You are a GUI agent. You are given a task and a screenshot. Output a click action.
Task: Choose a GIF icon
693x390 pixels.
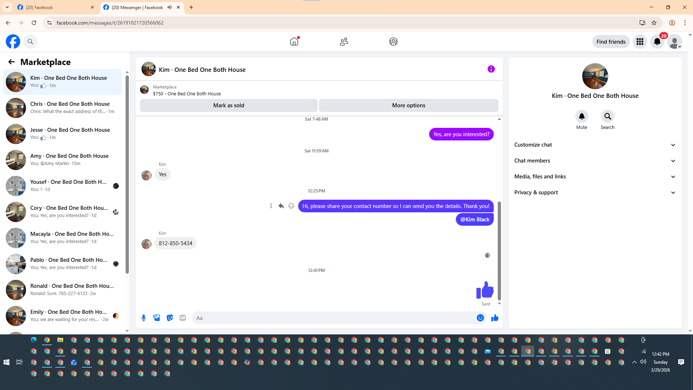coord(183,318)
